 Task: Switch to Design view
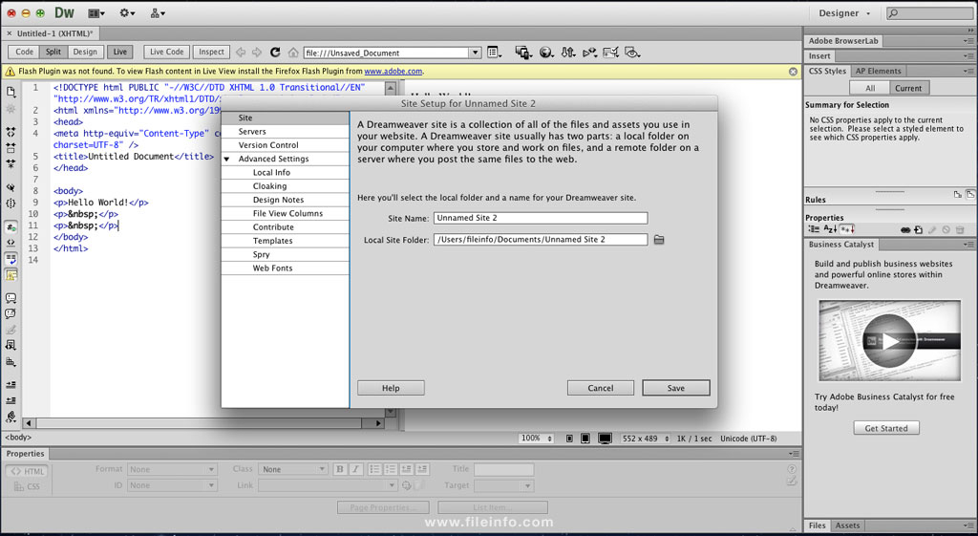pos(85,52)
